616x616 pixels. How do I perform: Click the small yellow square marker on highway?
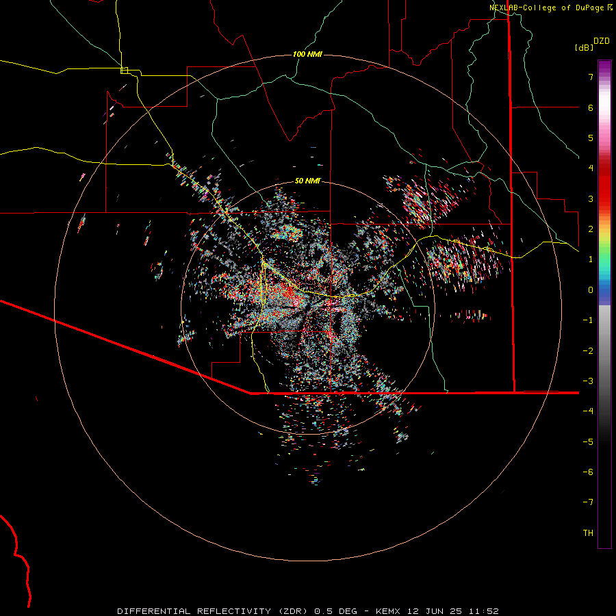pyautogui.click(x=124, y=70)
